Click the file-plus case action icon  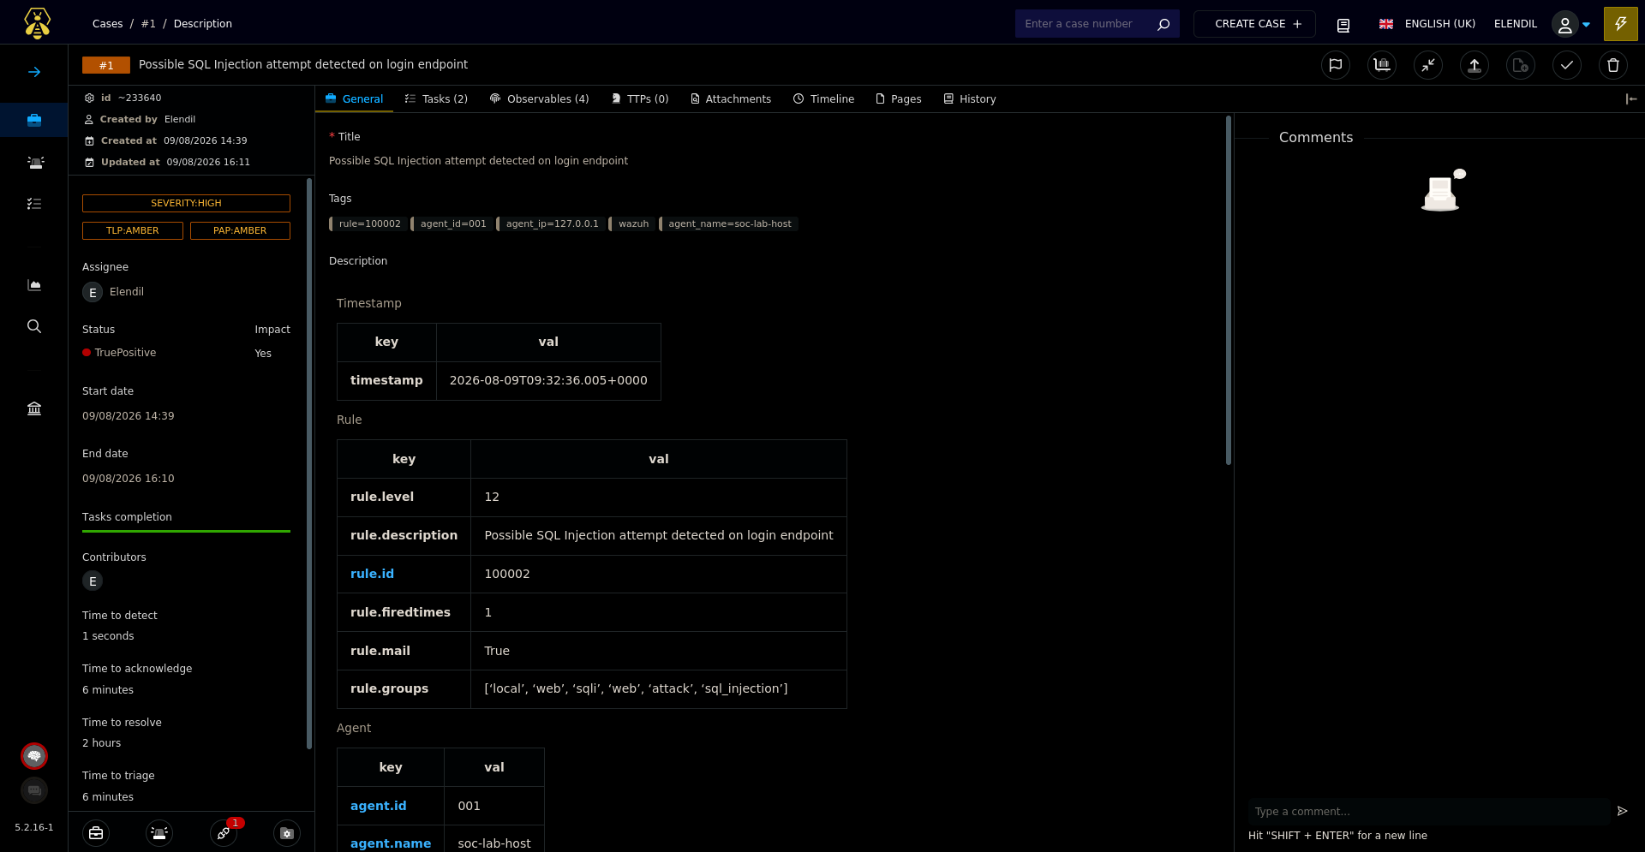coord(1521,65)
